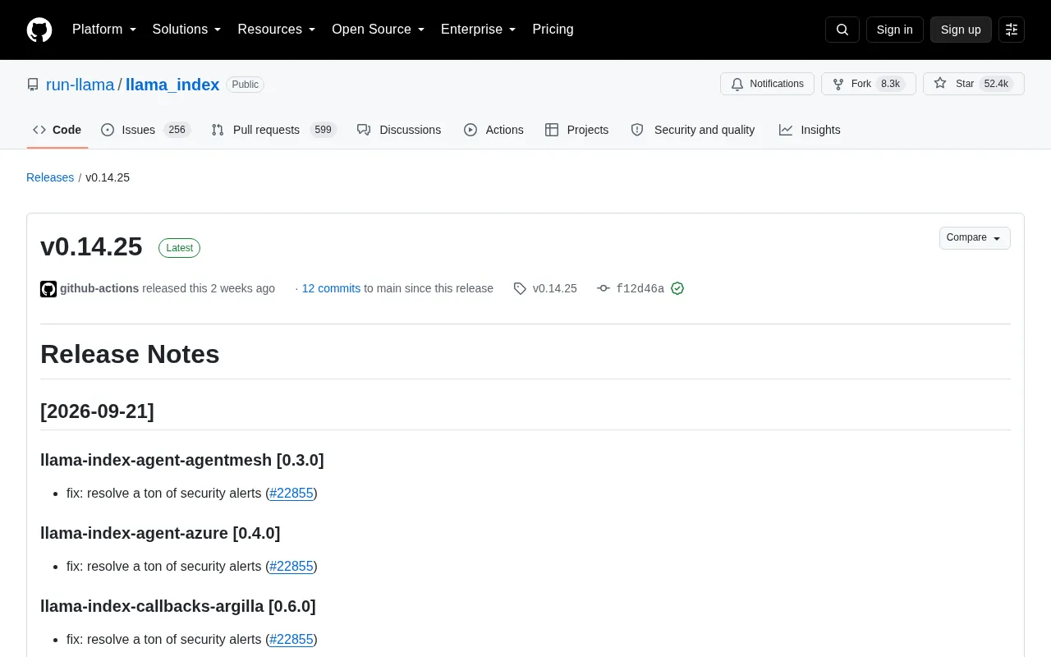Expand the Platform menu
The width and height of the screenshot is (1051, 657).
[104, 30]
